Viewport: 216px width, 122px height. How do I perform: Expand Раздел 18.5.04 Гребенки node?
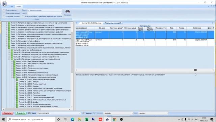coord(12,68)
